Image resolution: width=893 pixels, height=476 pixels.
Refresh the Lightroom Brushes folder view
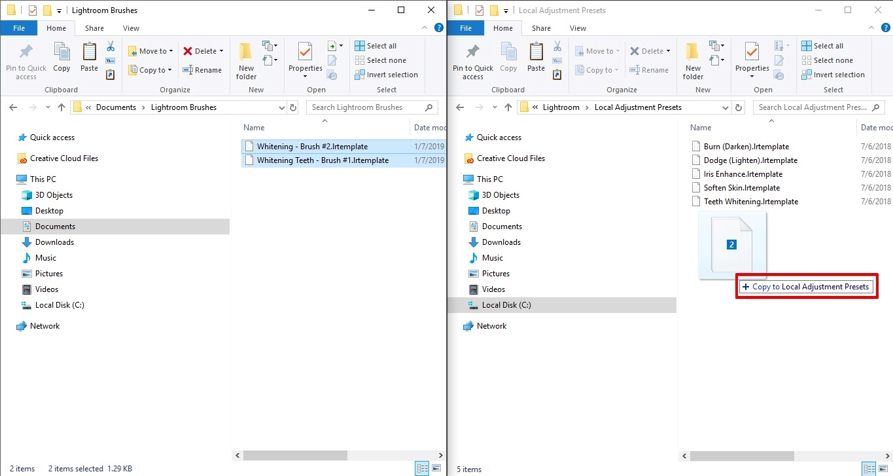coord(293,107)
